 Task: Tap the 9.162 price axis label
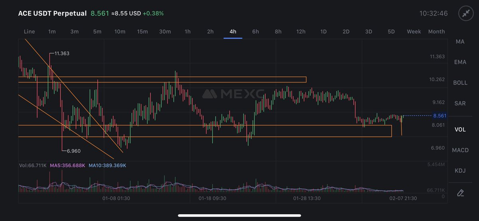point(438,102)
